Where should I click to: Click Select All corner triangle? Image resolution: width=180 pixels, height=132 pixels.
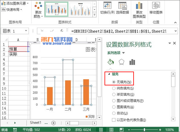click(6, 40)
